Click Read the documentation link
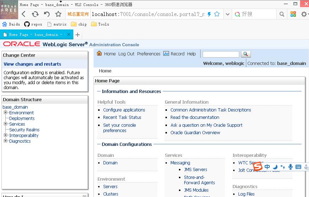 (x=195, y=117)
